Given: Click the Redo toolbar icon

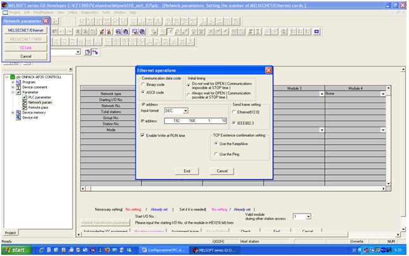Looking at the screenshot, I should pos(69,32).
